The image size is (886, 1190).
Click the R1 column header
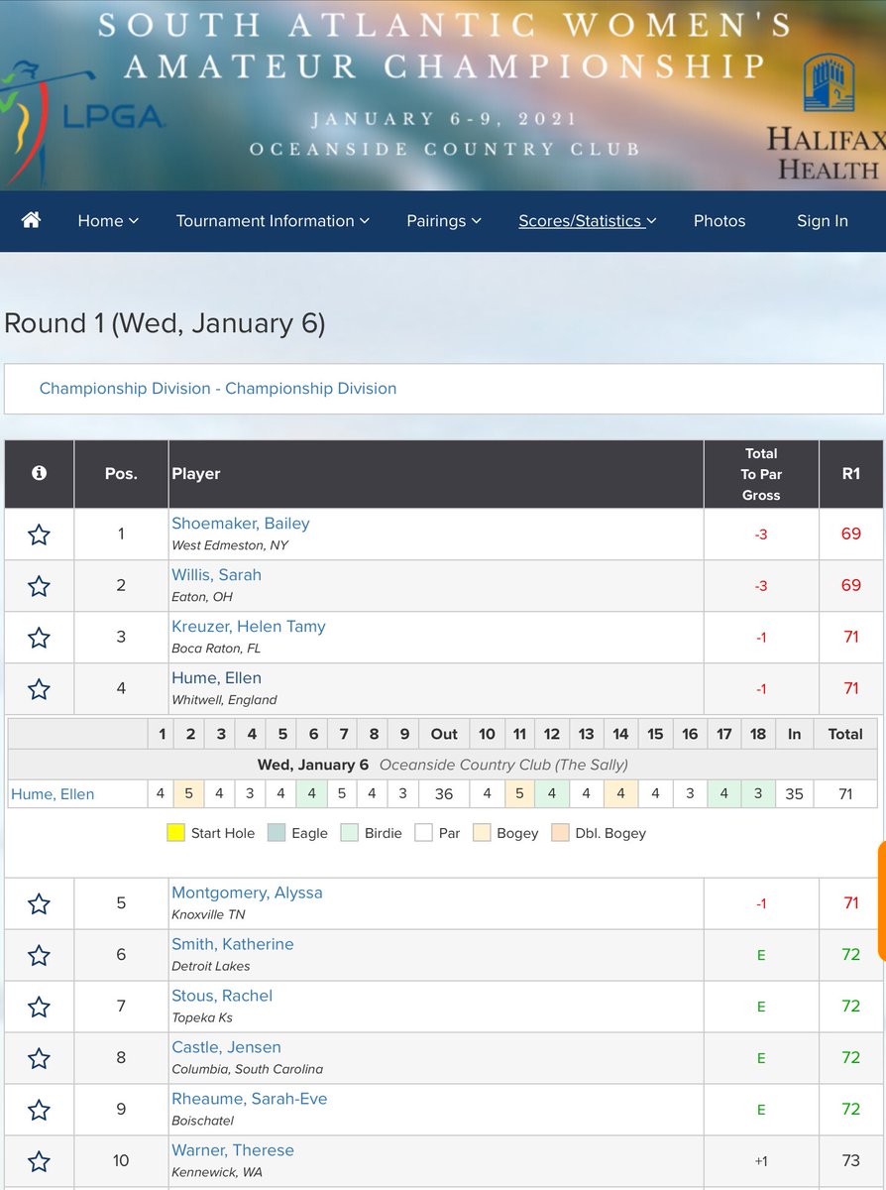850,474
